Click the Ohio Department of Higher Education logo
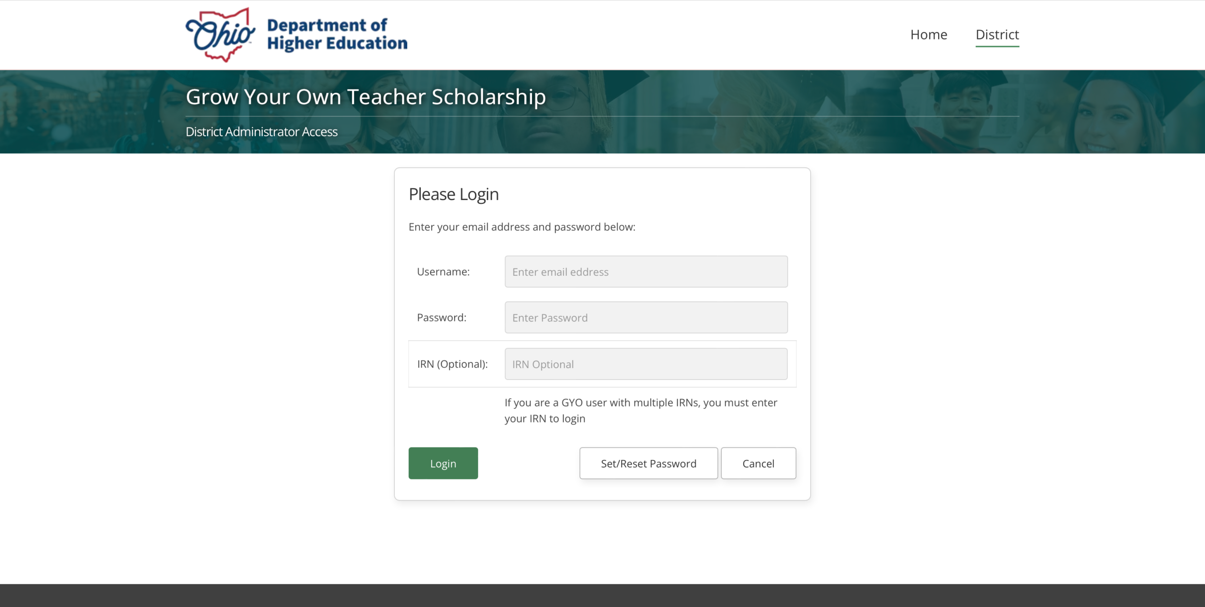The width and height of the screenshot is (1205, 607). click(x=297, y=33)
